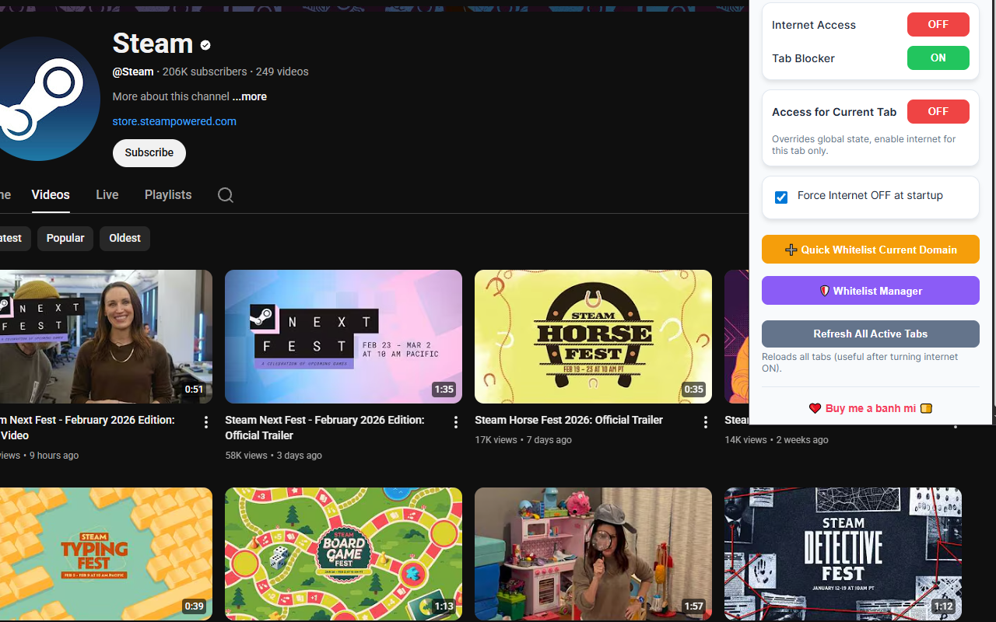Click the plus icon on Quick Whitelist button
The height and width of the screenshot is (622, 996).
click(791, 250)
